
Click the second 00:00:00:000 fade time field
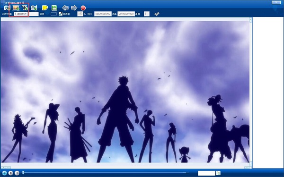coord(126,14)
